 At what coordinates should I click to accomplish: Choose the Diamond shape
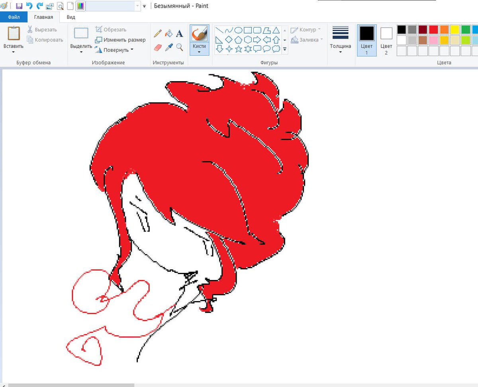click(x=229, y=40)
